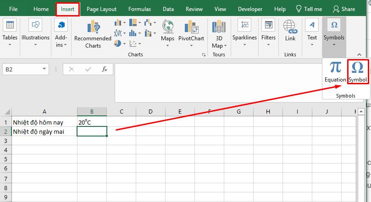Insert a hierarchy treemap chart
This screenshot has width=371, height=202.
135,23
